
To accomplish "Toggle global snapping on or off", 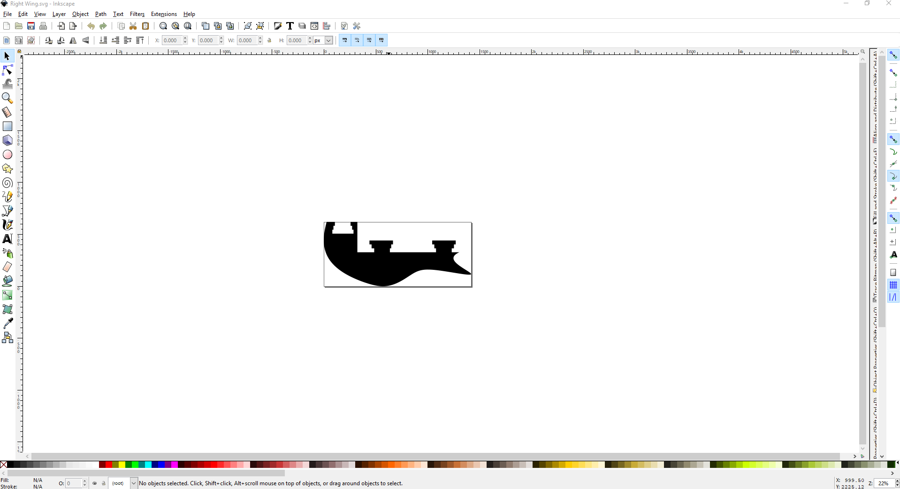I will [893, 55].
